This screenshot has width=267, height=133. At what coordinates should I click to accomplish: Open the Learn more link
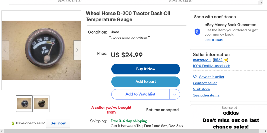point(214,39)
